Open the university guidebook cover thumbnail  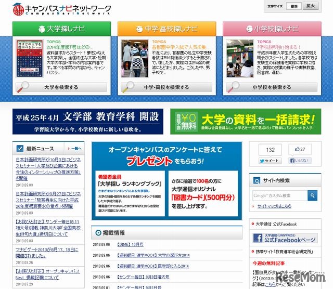pos(30,58)
